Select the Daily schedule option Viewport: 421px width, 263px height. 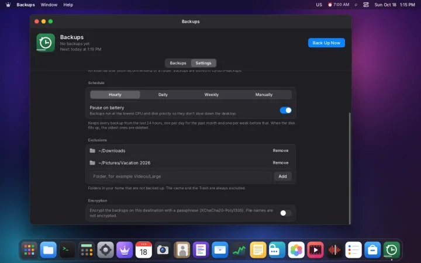(x=163, y=95)
